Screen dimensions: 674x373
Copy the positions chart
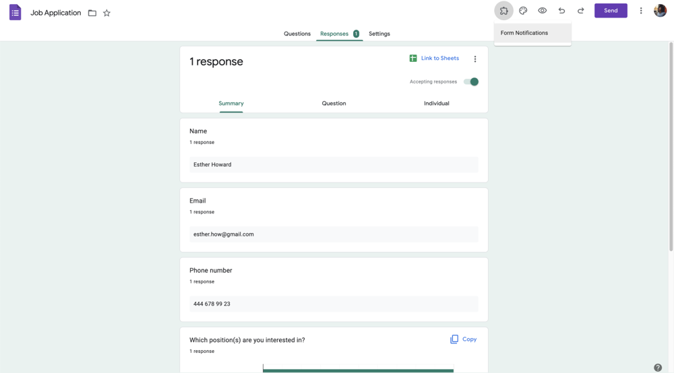coord(463,339)
